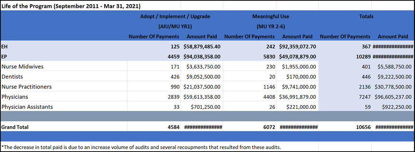415x152 pixels.
Task: Select the Grand Total payments '6072'
Action: [x=269, y=127]
